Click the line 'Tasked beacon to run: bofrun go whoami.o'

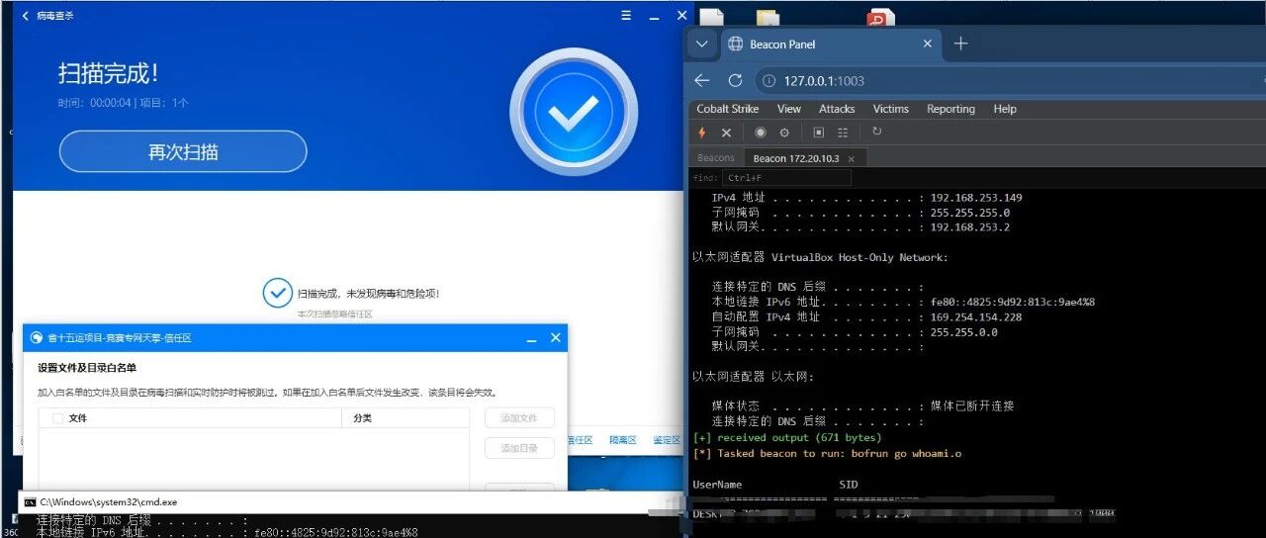tap(827, 454)
